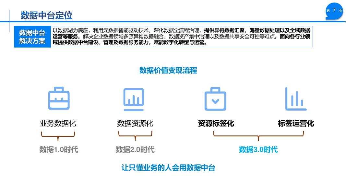Click the briefcase icon above 业务数据化
The width and height of the screenshot is (346, 194).
click(x=59, y=98)
